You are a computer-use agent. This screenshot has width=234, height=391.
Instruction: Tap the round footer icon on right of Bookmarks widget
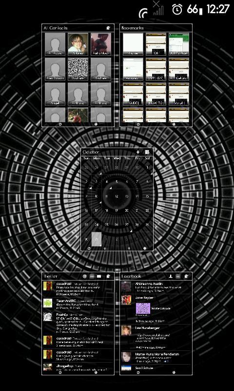click(x=174, y=124)
